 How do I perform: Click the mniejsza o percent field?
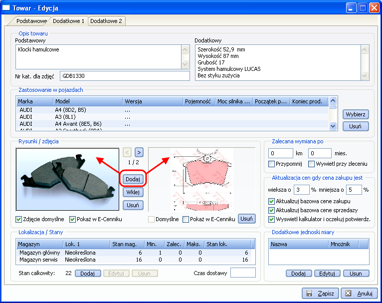pos(354,190)
